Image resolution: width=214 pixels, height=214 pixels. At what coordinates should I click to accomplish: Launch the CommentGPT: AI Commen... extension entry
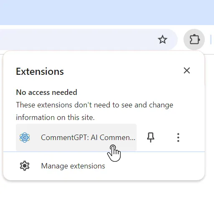tap(76, 138)
